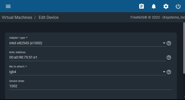Select the Edit Device breadcrumb
Screen dimensions: 185x100
click(x=49, y=18)
